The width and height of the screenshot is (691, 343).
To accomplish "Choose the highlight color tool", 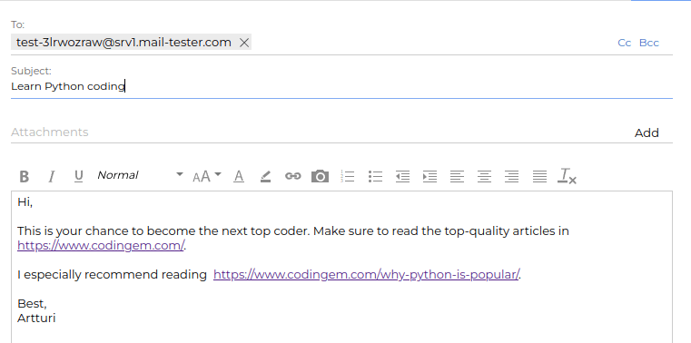I will (265, 177).
